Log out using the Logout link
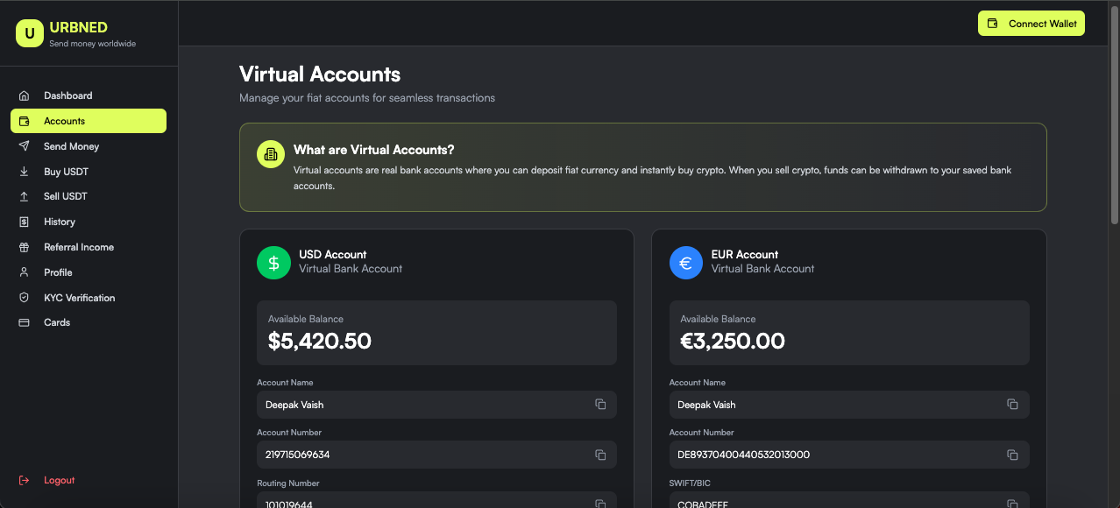This screenshot has width=1120, height=508. click(x=59, y=480)
